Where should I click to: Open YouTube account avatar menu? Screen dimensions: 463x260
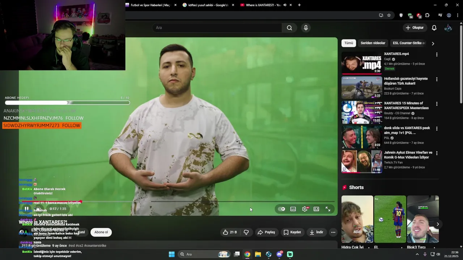tap(448, 28)
